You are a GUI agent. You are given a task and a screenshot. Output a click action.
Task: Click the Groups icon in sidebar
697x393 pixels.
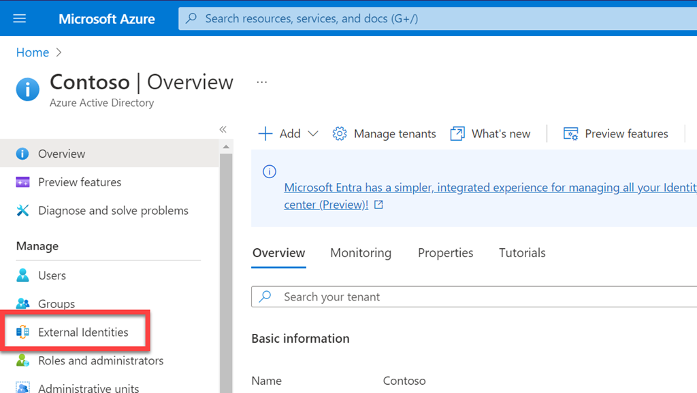pos(23,304)
